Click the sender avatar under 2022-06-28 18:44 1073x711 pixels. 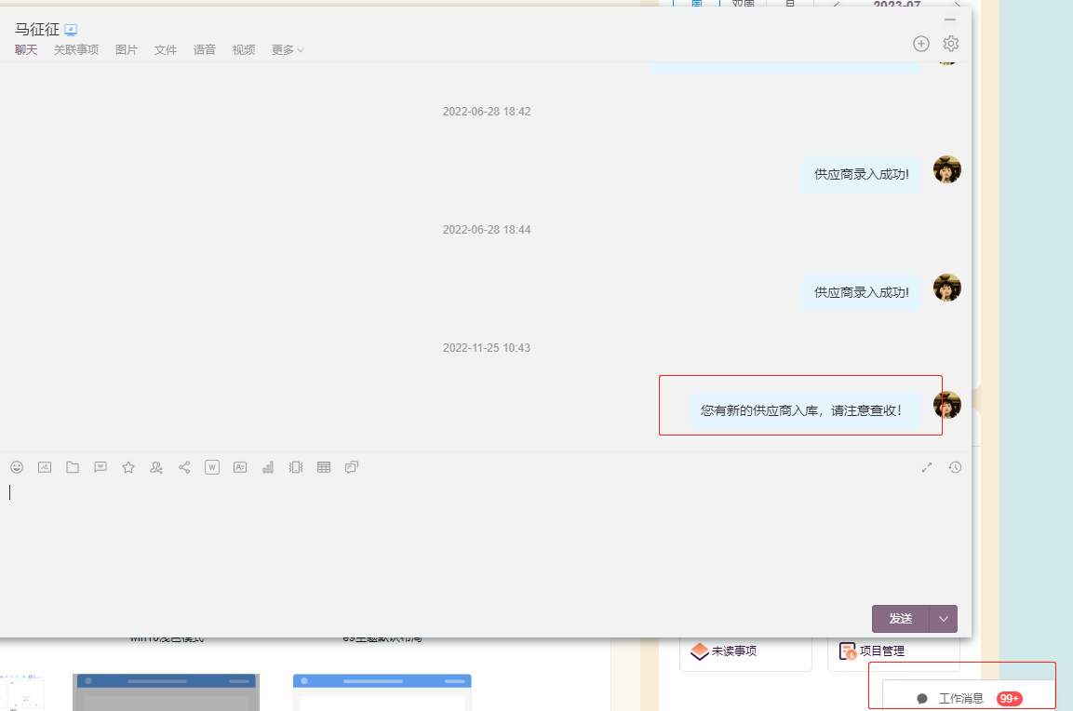pos(947,288)
